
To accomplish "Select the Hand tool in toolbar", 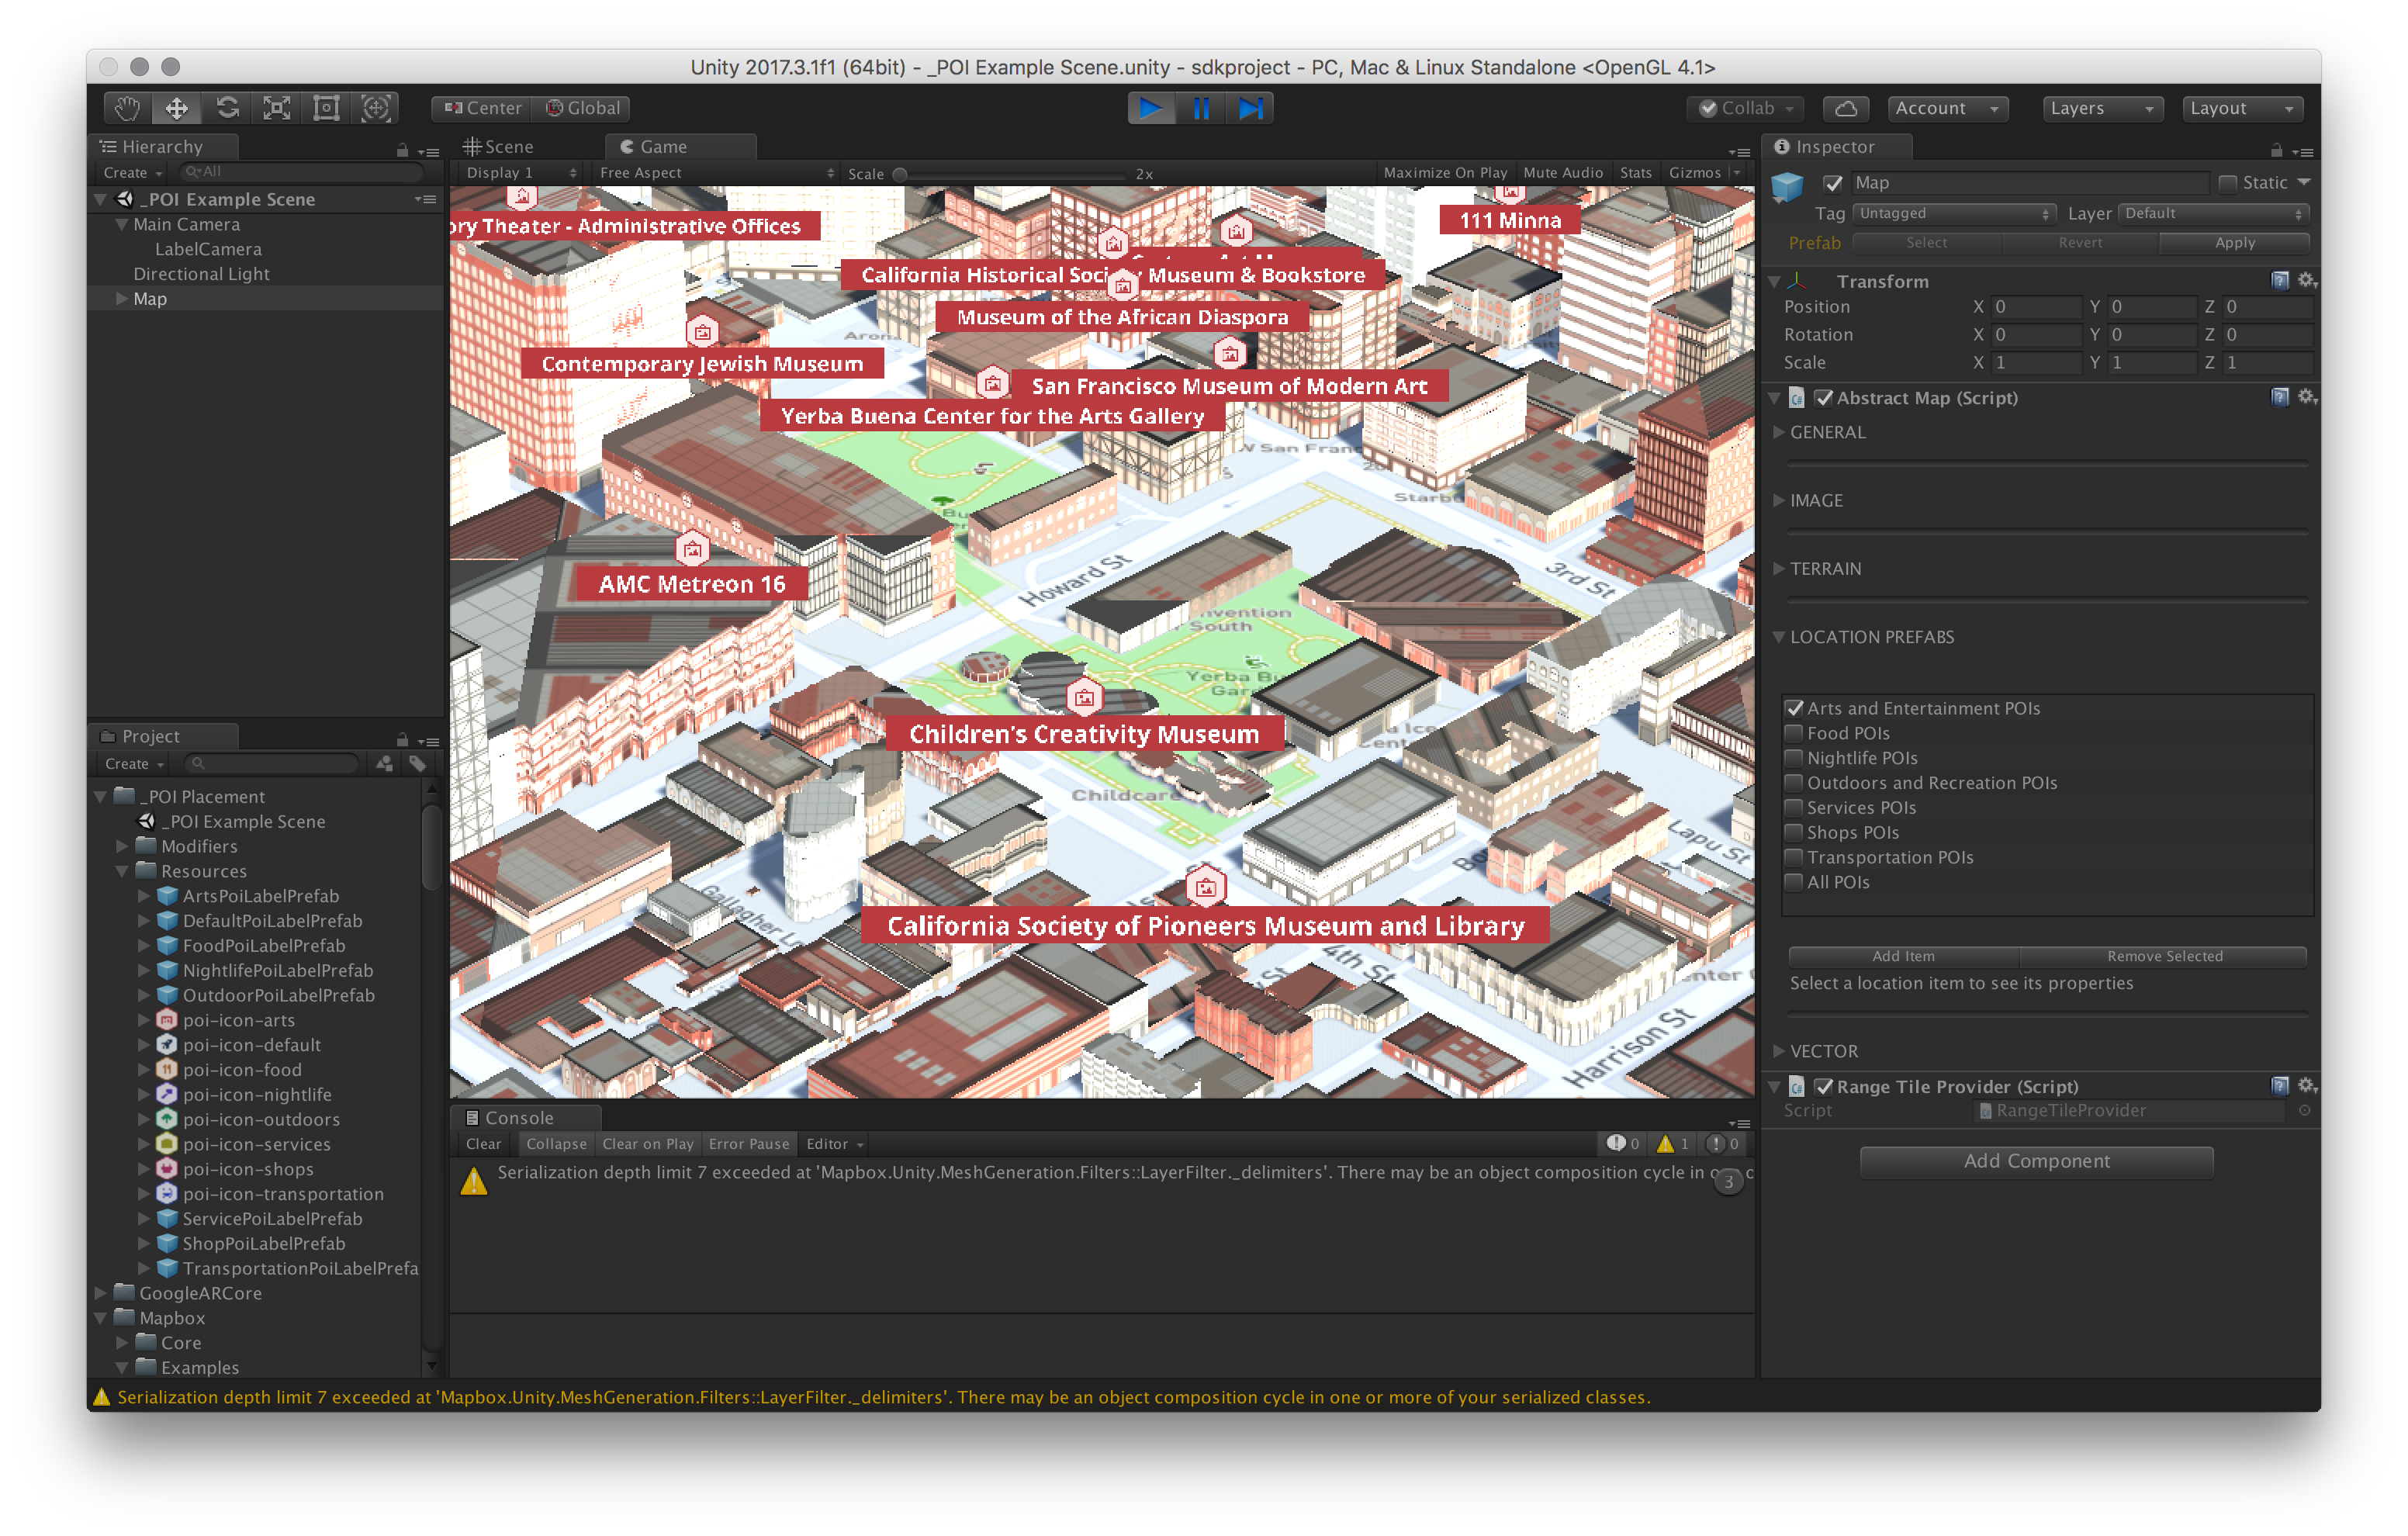I will pyautogui.click(x=127, y=108).
